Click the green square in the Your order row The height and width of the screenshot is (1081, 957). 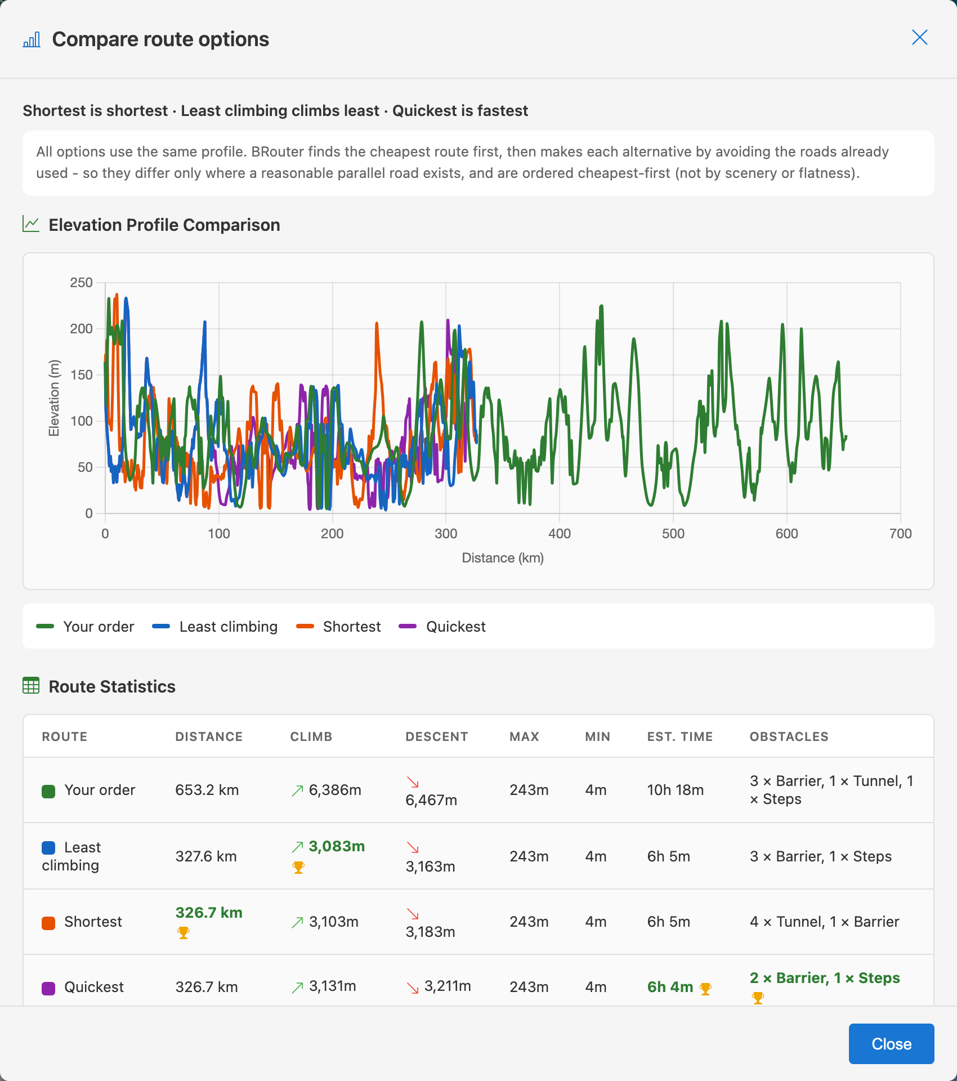(x=48, y=791)
